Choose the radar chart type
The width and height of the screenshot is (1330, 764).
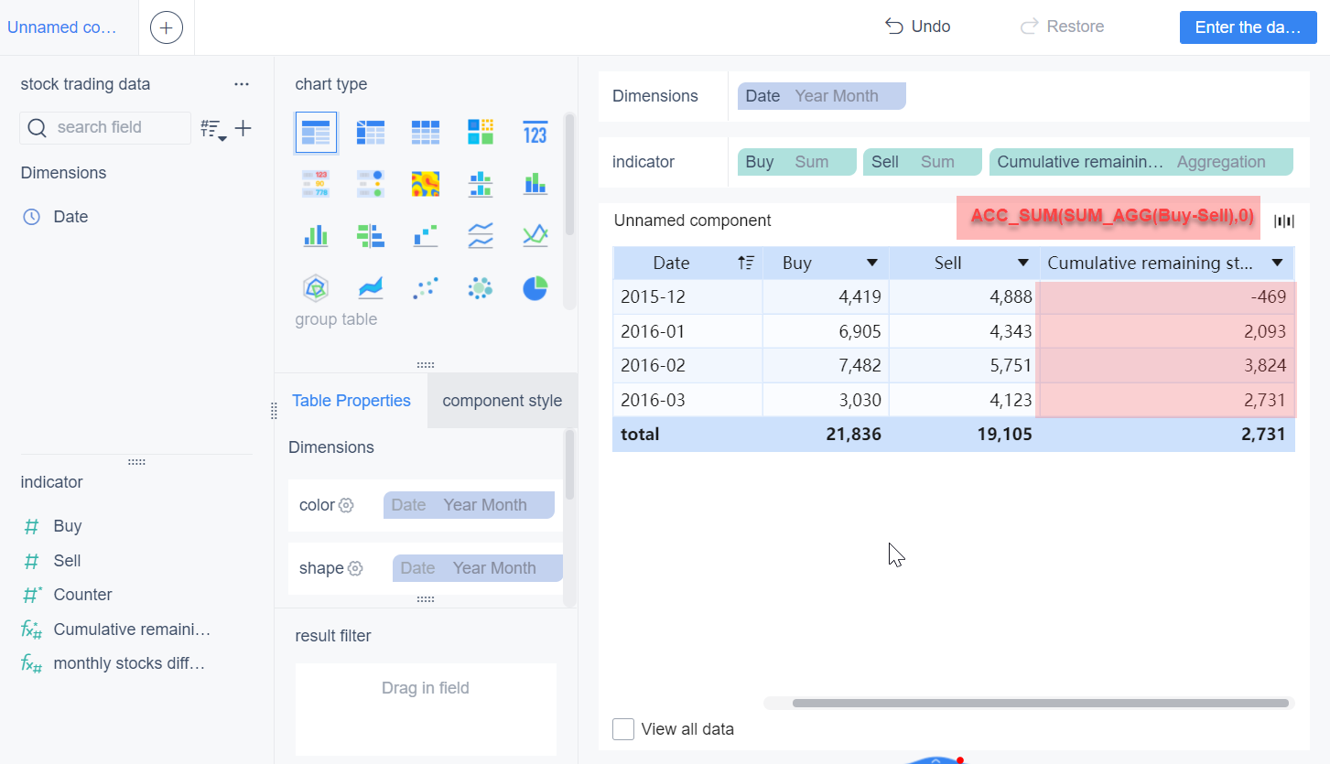point(316,288)
